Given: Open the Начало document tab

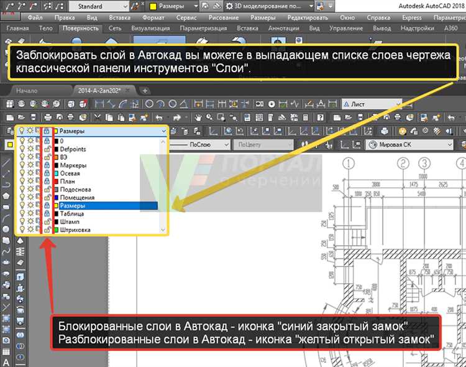Looking at the screenshot, I should [27, 90].
